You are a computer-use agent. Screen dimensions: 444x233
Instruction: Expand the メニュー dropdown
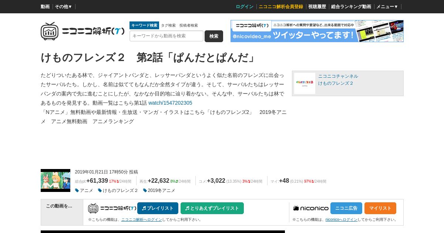click(387, 7)
